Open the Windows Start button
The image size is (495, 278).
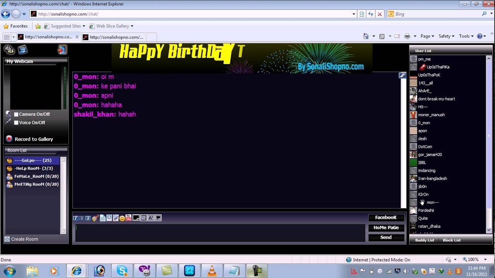pos(9,271)
